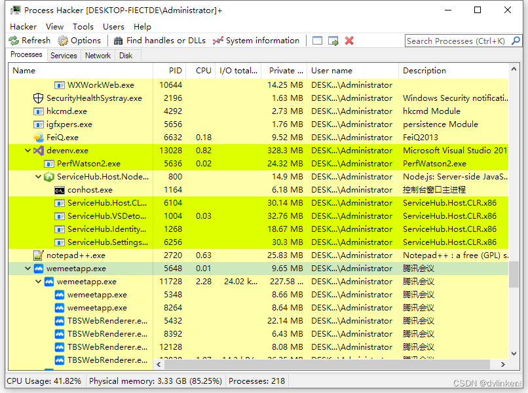Click the window with green arrow toolbar icon

tap(333, 41)
